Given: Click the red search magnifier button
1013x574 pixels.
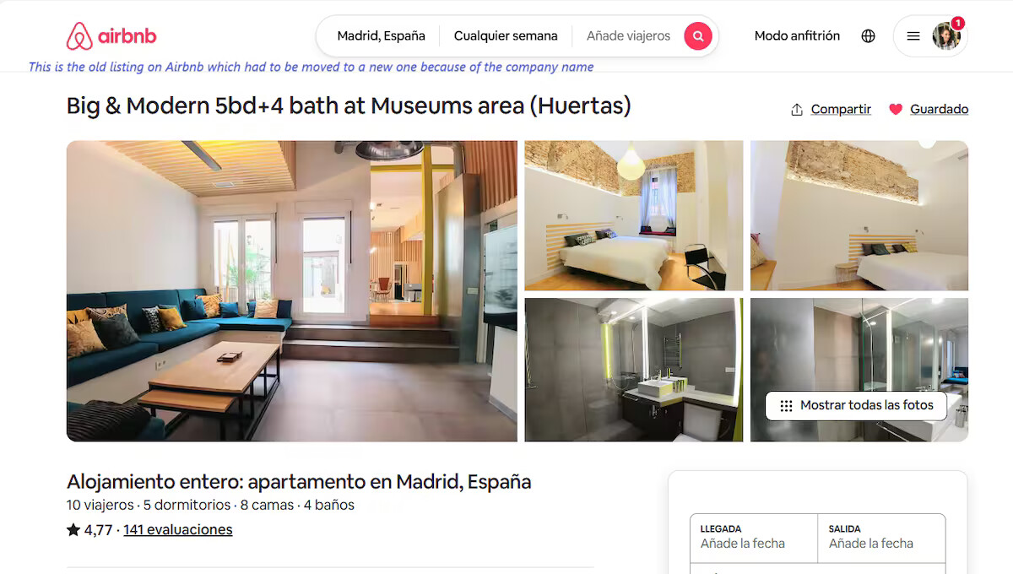Looking at the screenshot, I should tap(698, 36).
